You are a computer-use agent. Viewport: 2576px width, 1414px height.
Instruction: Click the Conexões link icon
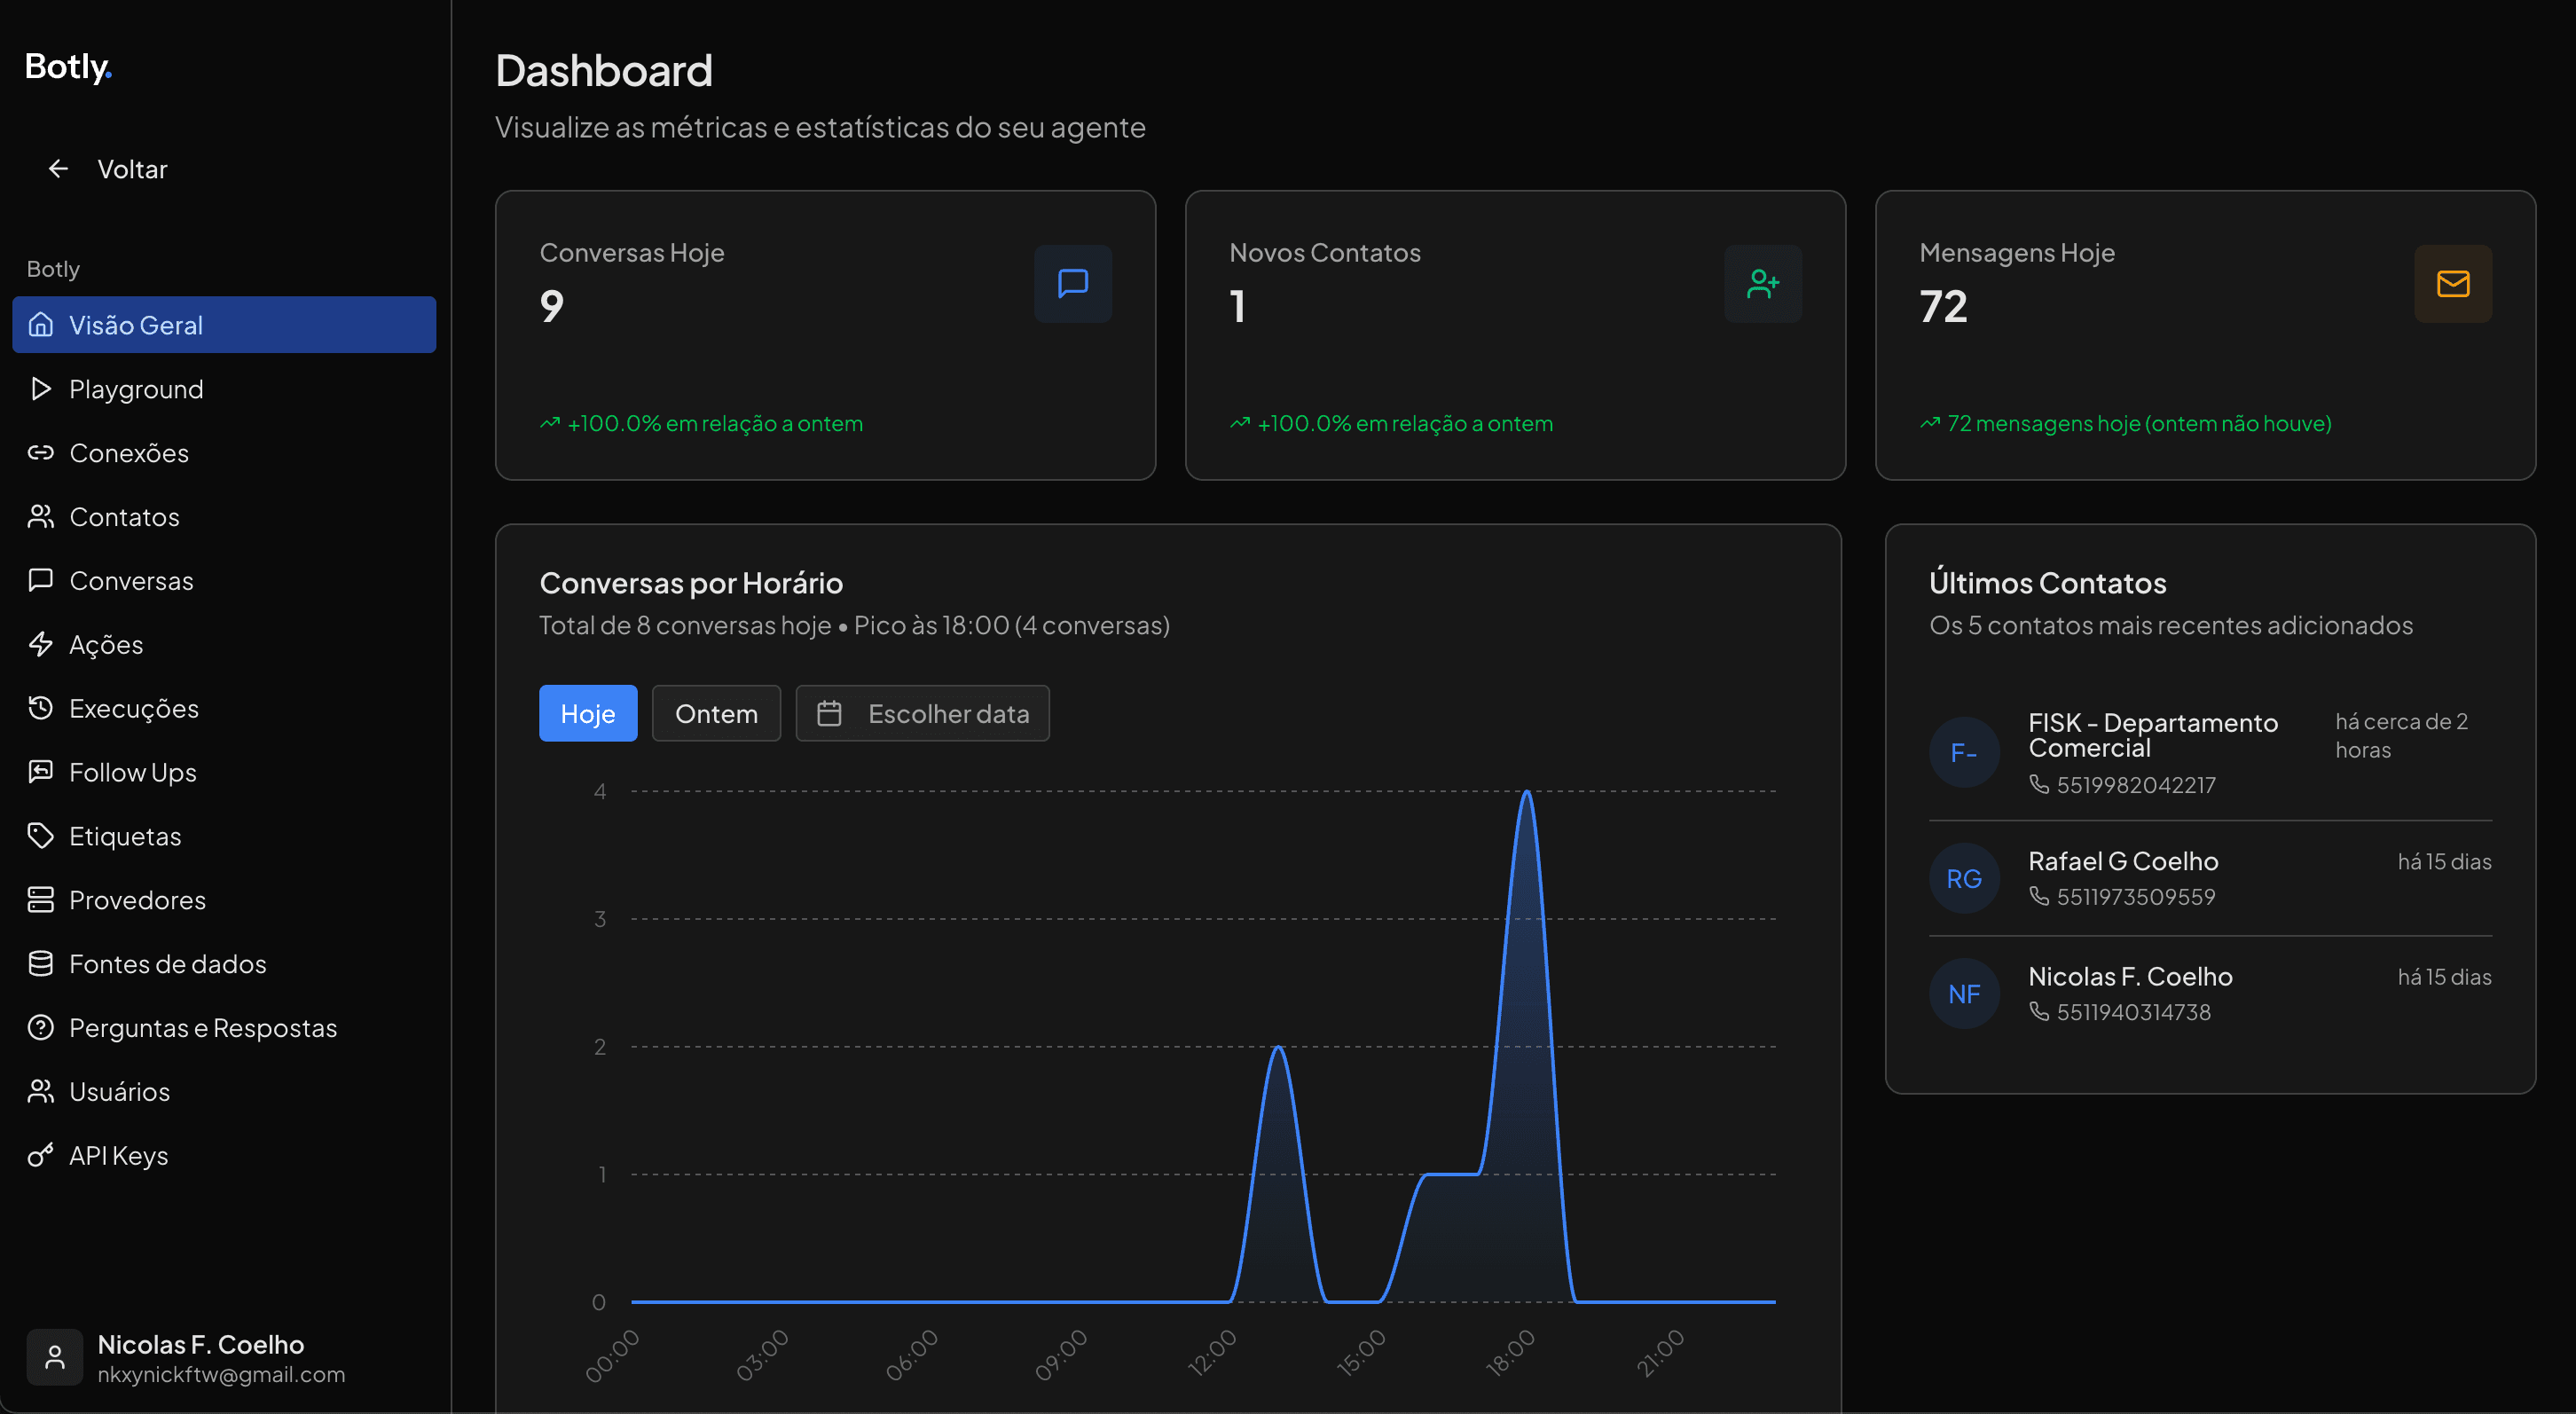pos(40,453)
